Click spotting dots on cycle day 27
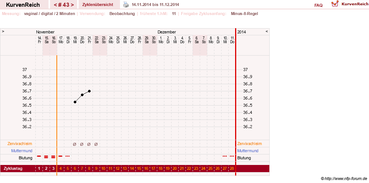The width and height of the screenshot is (369, 183). (225, 156)
